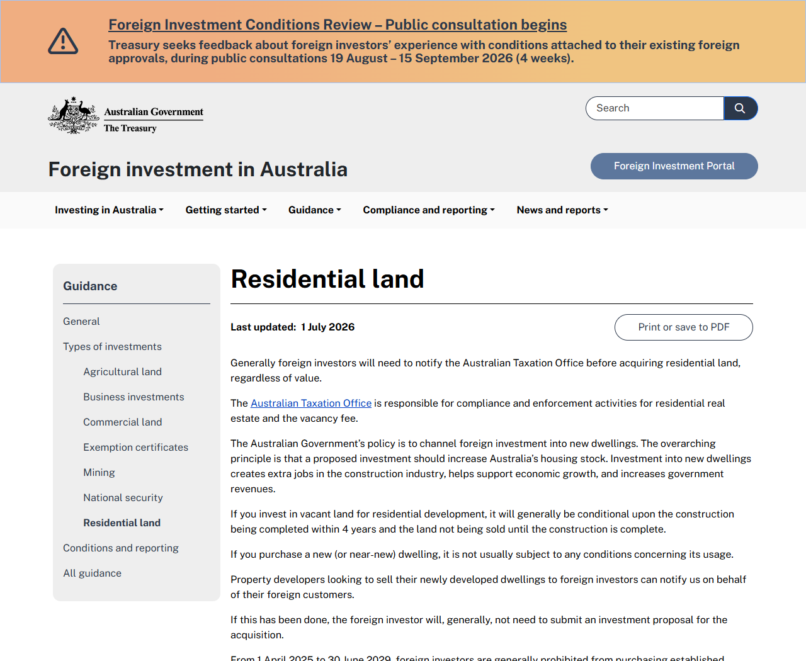This screenshot has width=806, height=661.
Task: Select General in the Guidance sidebar
Action: [x=81, y=321]
